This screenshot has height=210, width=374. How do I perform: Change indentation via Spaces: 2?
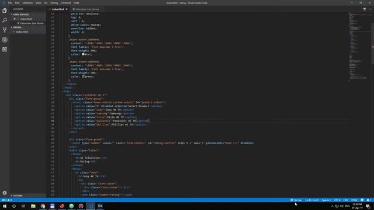point(327,200)
